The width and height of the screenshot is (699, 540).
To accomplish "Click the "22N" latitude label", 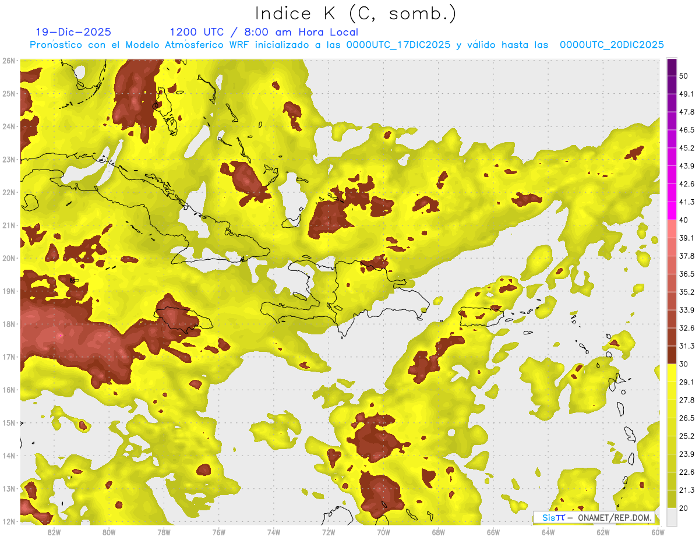I will [8, 192].
